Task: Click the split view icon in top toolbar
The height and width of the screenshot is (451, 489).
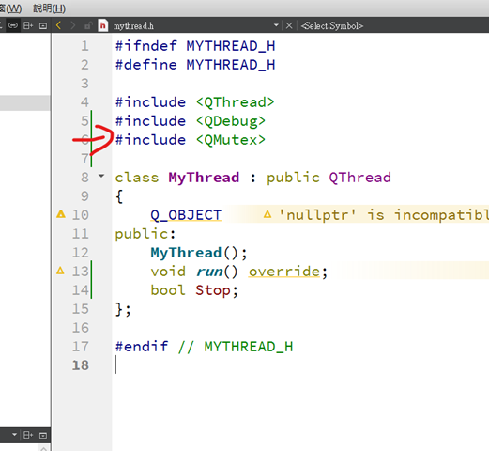Action: coord(28,25)
